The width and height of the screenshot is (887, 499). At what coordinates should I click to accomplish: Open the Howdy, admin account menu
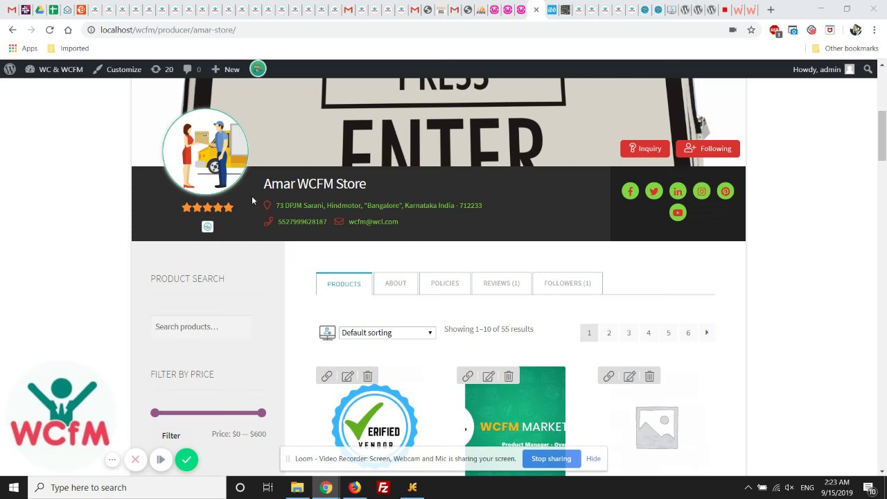[x=824, y=69]
